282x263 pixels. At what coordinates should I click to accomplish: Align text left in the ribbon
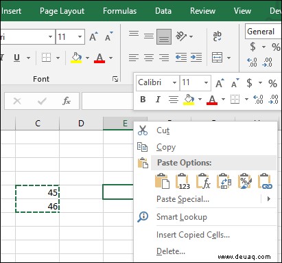pos(134,58)
